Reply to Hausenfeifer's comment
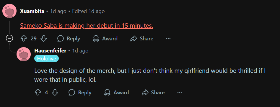280x107 pixels. pyautogui.click(x=80, y=92)
